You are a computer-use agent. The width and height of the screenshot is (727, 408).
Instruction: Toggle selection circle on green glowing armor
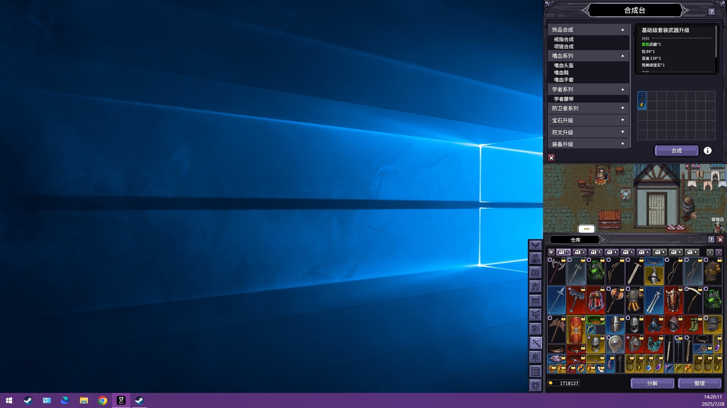(589, 260)
